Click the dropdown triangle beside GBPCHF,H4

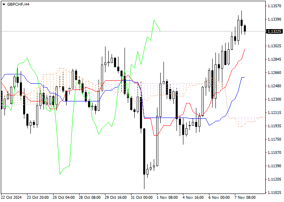click(4, 4)
